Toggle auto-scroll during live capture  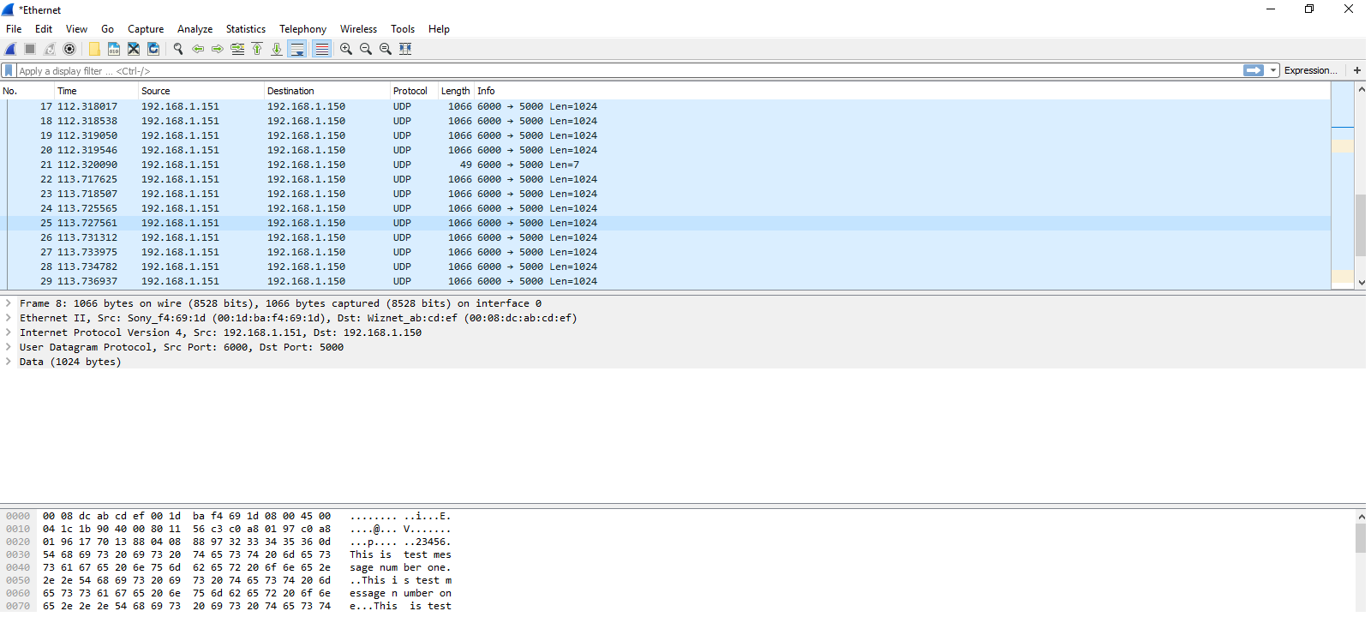(x=296, y=49)
